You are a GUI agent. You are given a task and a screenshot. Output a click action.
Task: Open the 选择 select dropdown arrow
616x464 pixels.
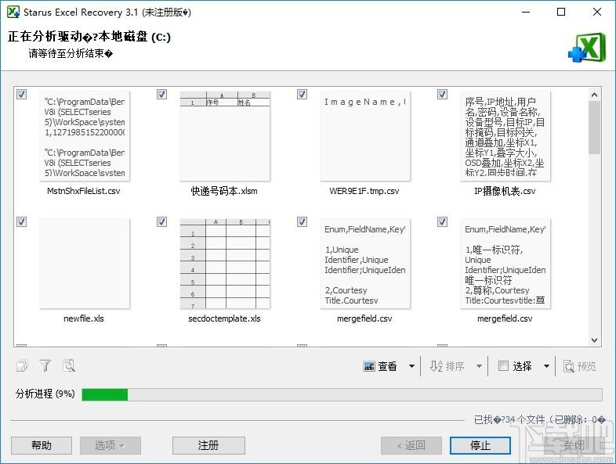click(546, 366)
